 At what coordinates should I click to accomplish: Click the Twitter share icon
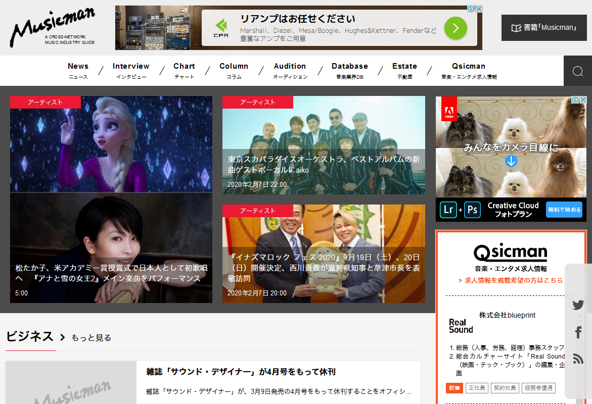pyautogui.click(x=578, y=305)
